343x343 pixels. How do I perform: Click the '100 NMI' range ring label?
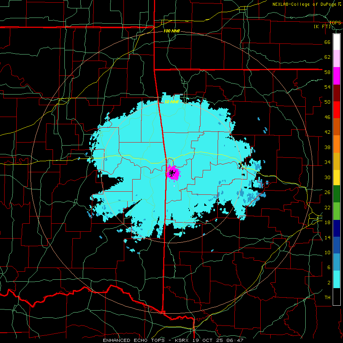pyautogui.click(x=171, y=31)
